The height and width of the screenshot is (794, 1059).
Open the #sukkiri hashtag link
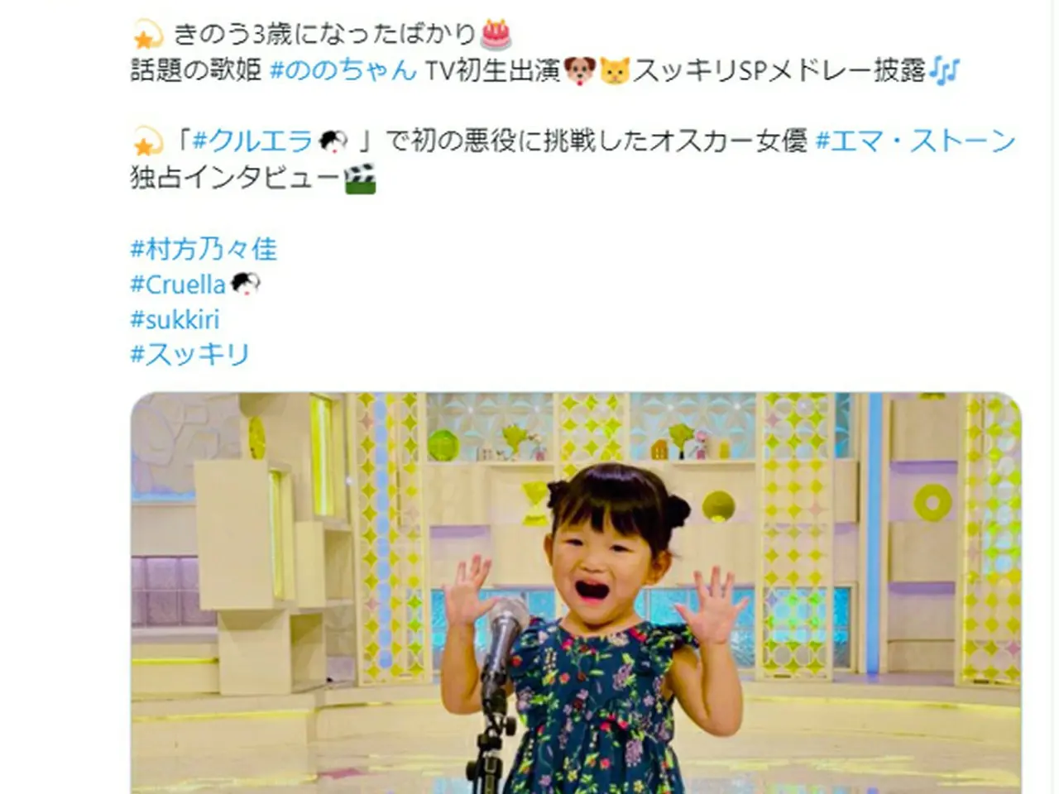(175, 319)
